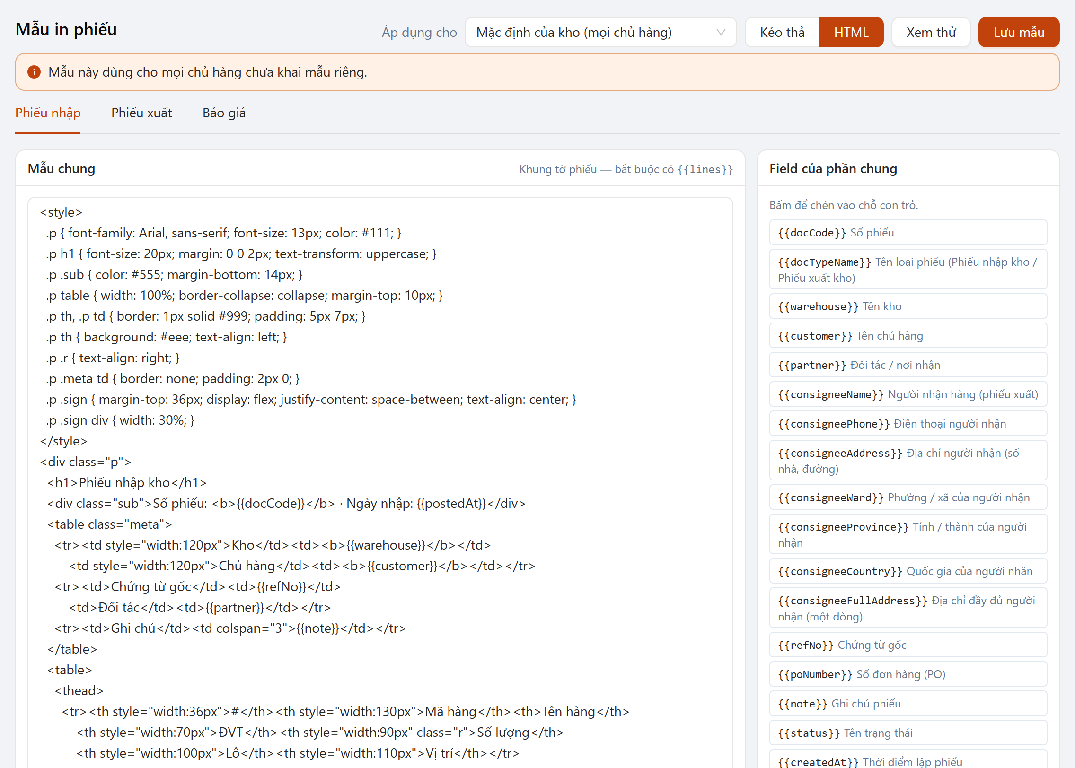Insert the {{docTypeName}} field
The width and height of the screenshot is (1075, 768).
(x=908, y=270)
